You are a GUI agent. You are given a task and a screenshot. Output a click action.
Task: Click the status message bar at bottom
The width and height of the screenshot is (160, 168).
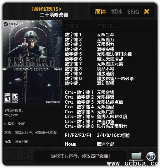coord(80,156)
